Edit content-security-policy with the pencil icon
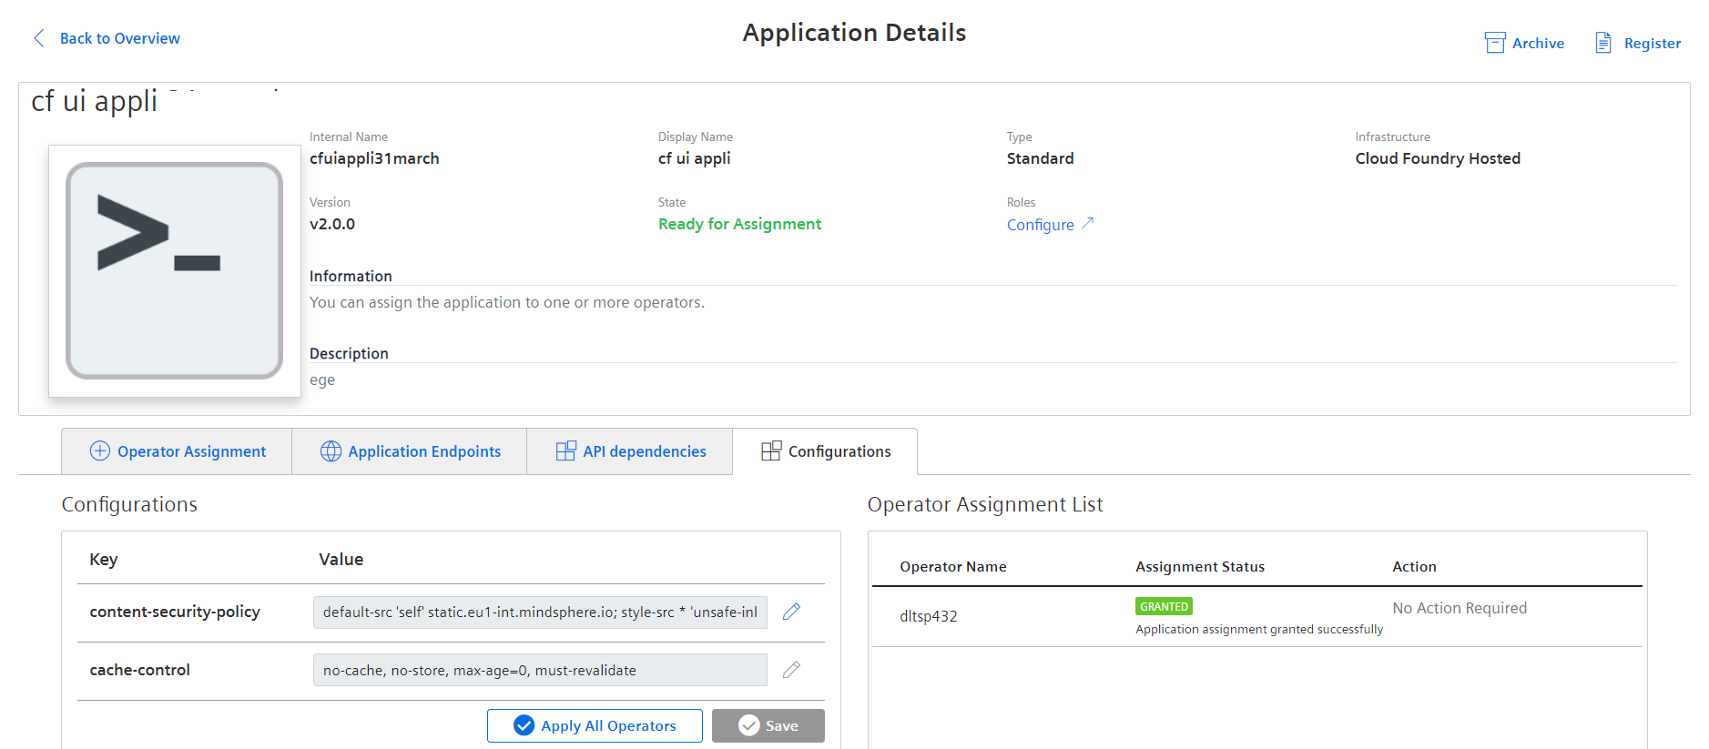Screen dimensions: 1709x749 [x=791, y=612]
